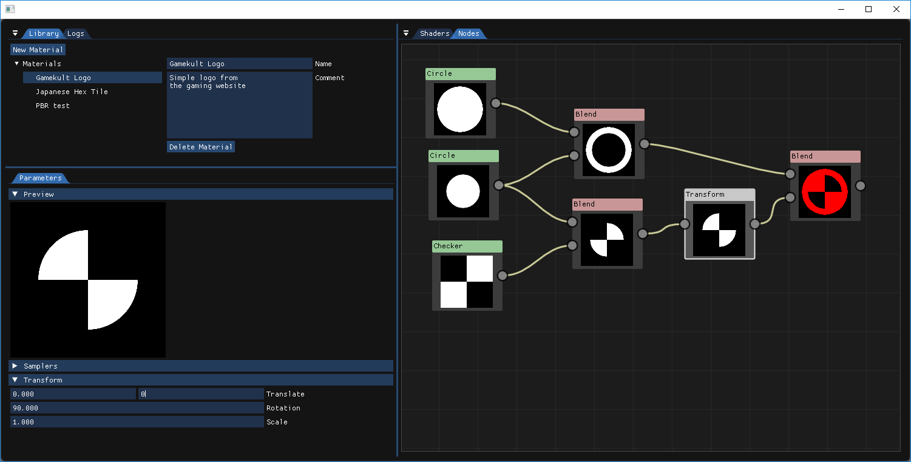This screenshot has width=911, height=462.
Task: Click the second Circle node output pin
Action: (x=498, y=185)
